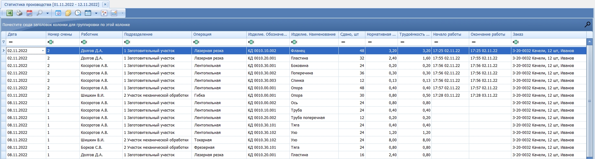Export the table to Excel
595x159 pixels.
10,13
